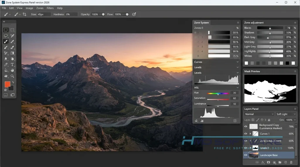Screen dimensions: 300x167
Task: Adjust the Blacks slider
Action: pos(270,28)
